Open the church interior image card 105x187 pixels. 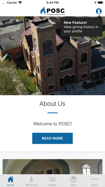(52, 167)
